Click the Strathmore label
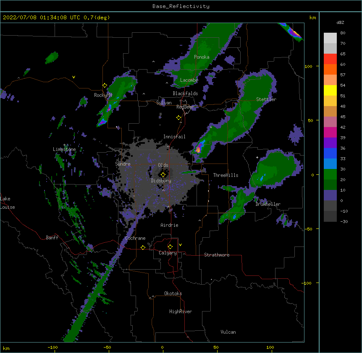Screen dimensions: 362x353 (217, 255)
